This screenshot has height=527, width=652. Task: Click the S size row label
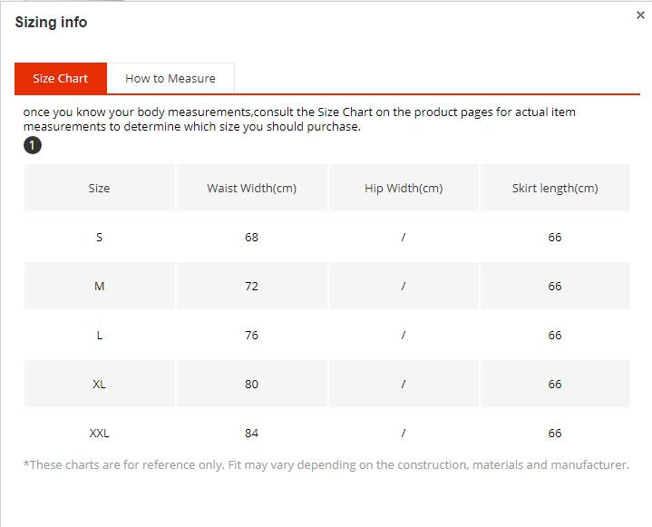pyautogui.click(x=99, y=238)
